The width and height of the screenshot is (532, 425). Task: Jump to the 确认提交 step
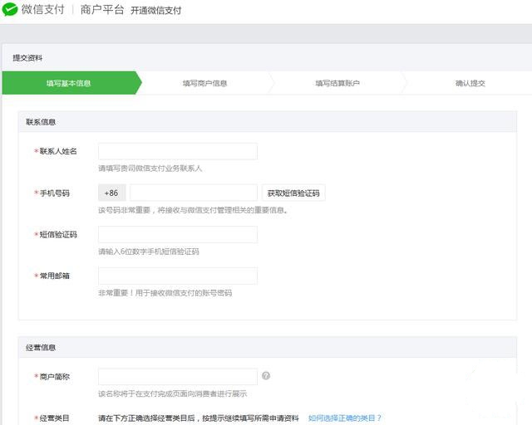[x=470, y=83]
